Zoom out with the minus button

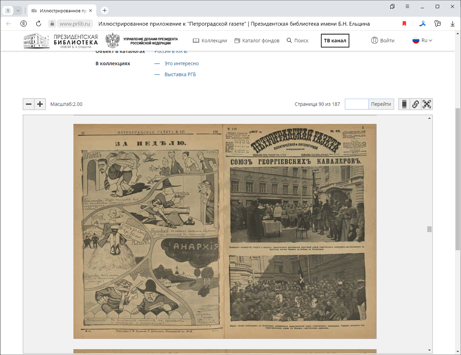coord(29,104)
